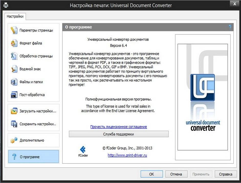This screenshot has height=183, width=241.
Task: Close the print settings dialog
Action: (x=235, y=4)
